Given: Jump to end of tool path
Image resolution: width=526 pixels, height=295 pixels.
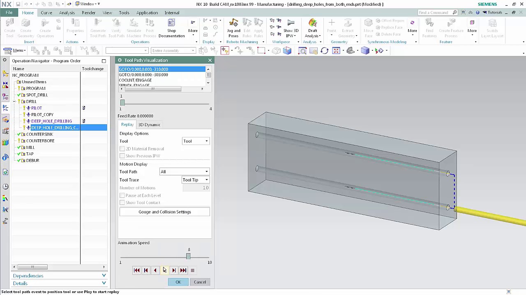Looking at the screenshot, I should pos(183,270).
